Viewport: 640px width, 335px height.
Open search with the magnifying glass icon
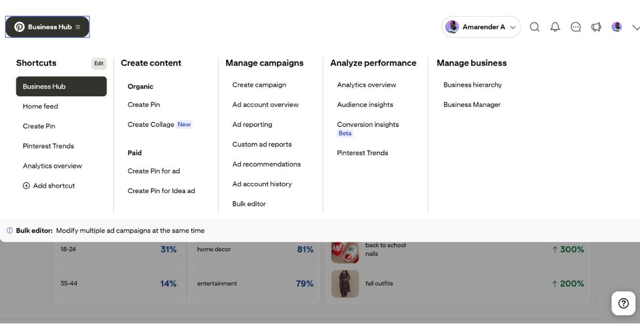tap(534, 26)
